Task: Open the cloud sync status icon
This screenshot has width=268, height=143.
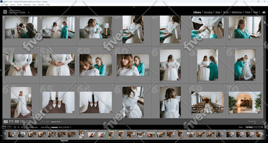Action: pos(264,12)
